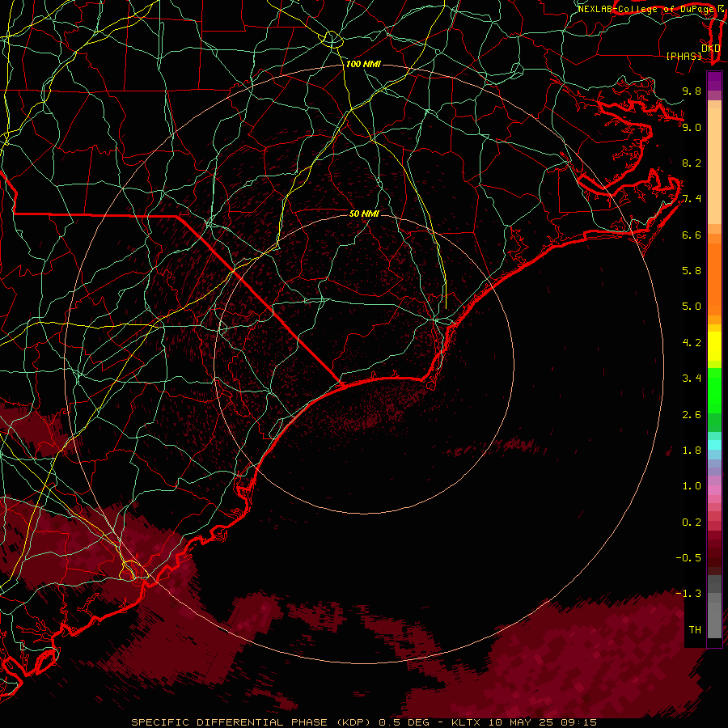Select the 0.2 value on the color scale
The image size is (728, 728).
692,523
